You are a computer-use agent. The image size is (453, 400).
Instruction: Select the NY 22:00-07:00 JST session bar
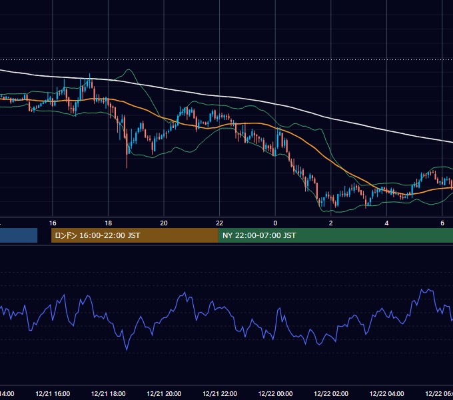point(335,235)
